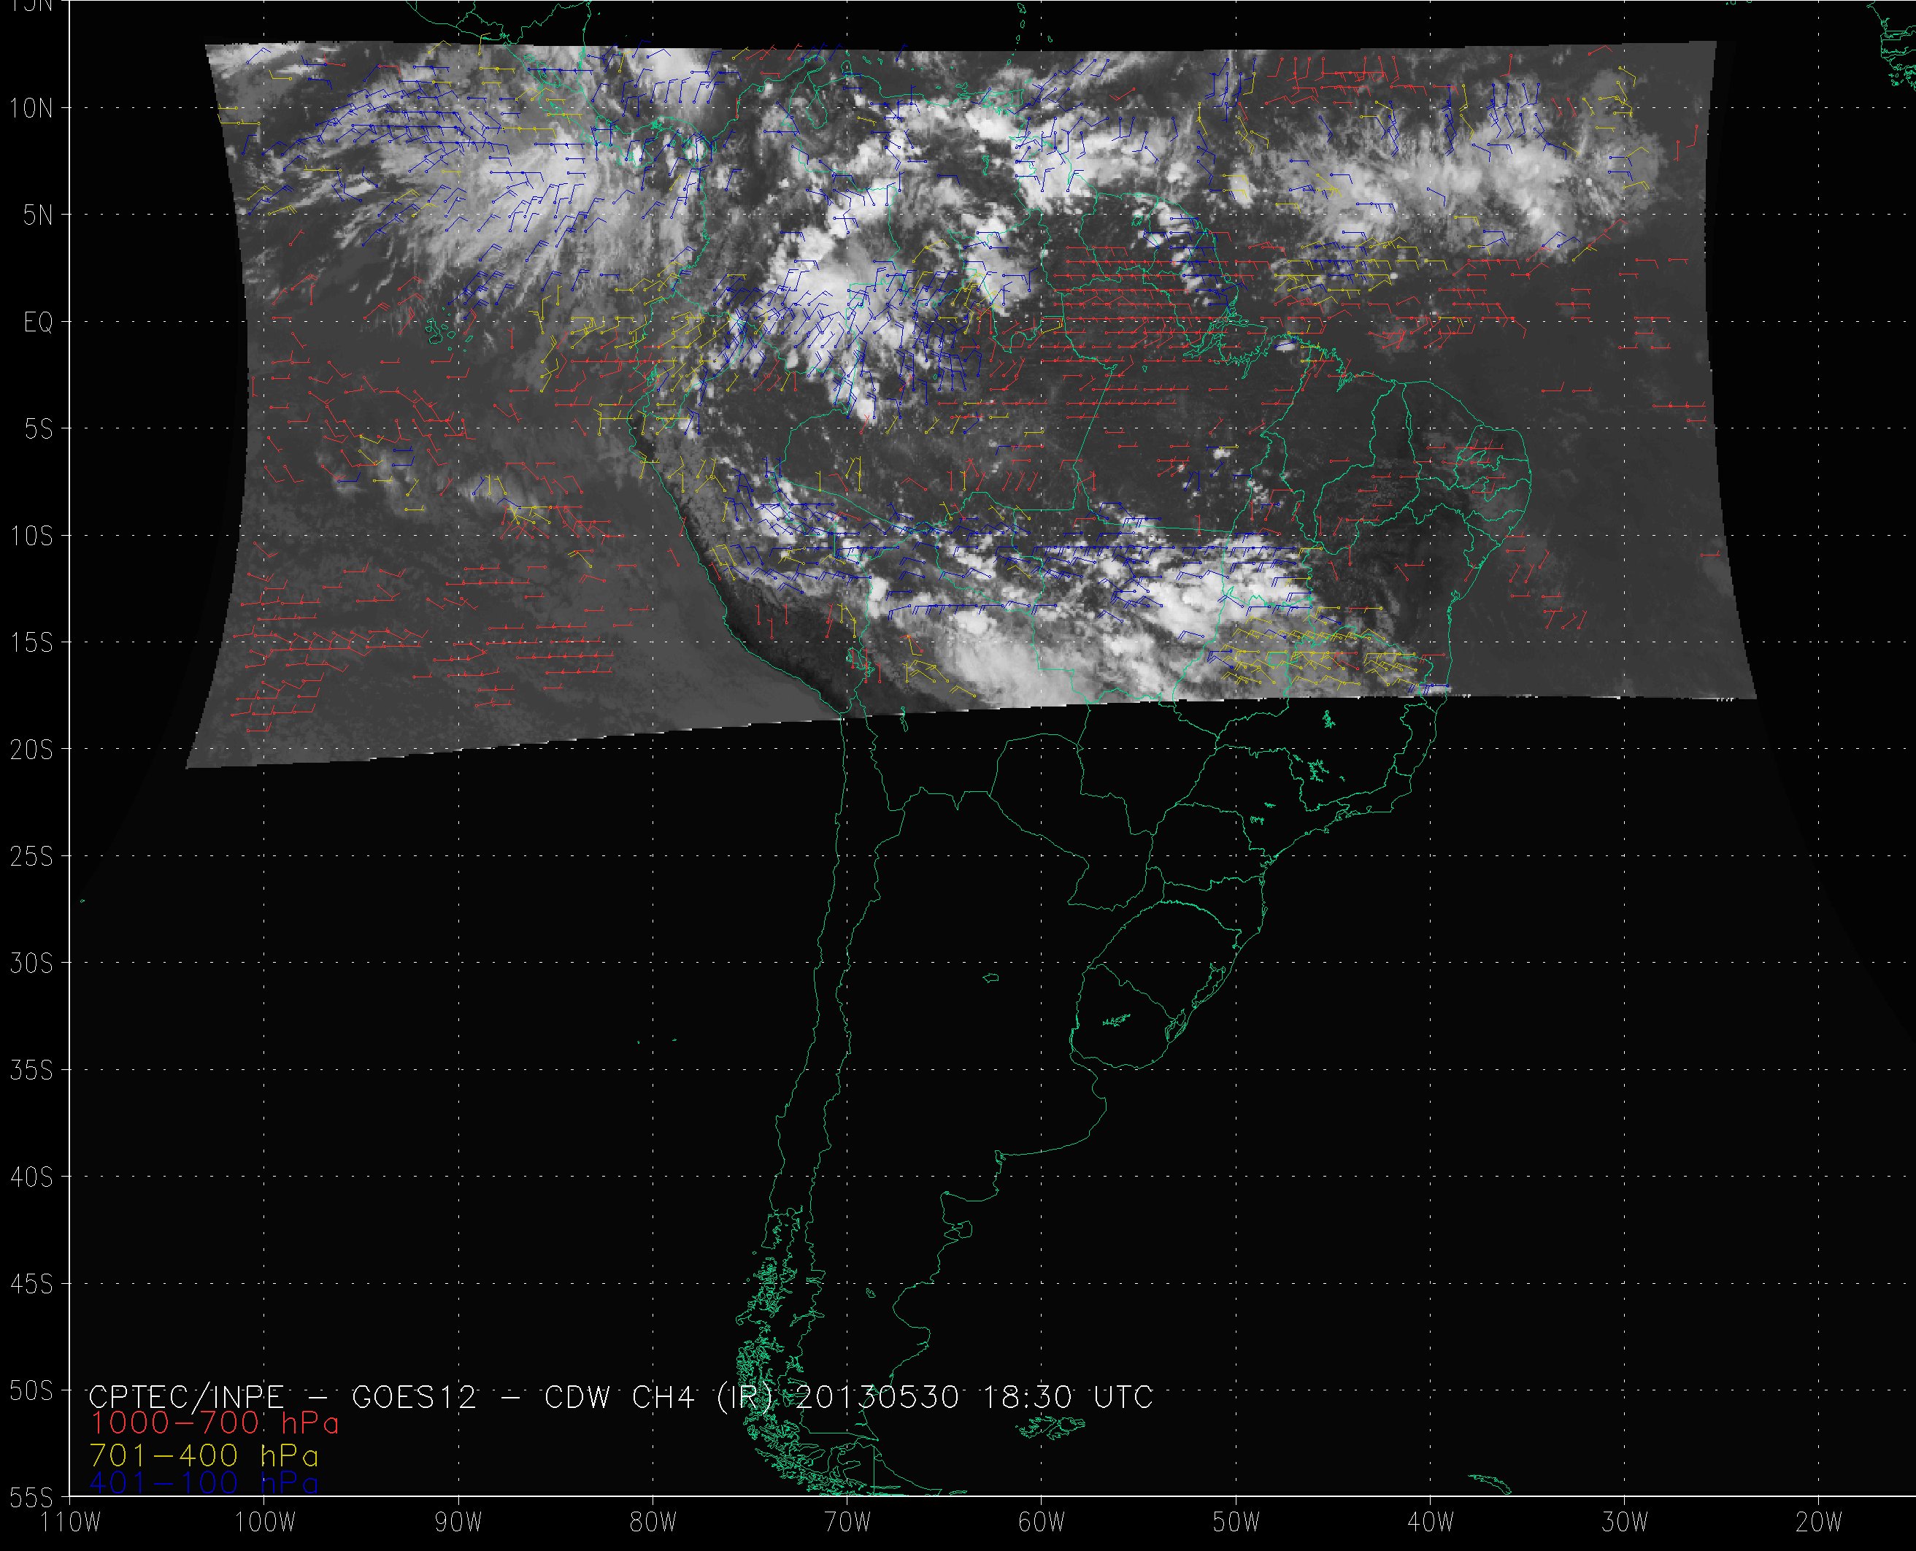Click the red 1000-700 hPa legend label
Screen dimensions: 1916x1551
pos(215,1422)
